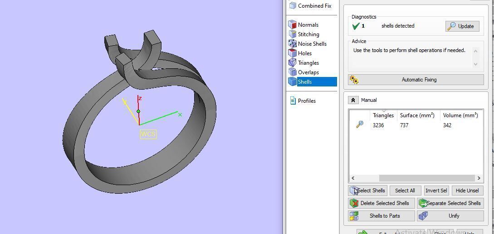
Task: Select Noise Shells in the sidebar
Action: pyautogui.click(x=312, y=44)
